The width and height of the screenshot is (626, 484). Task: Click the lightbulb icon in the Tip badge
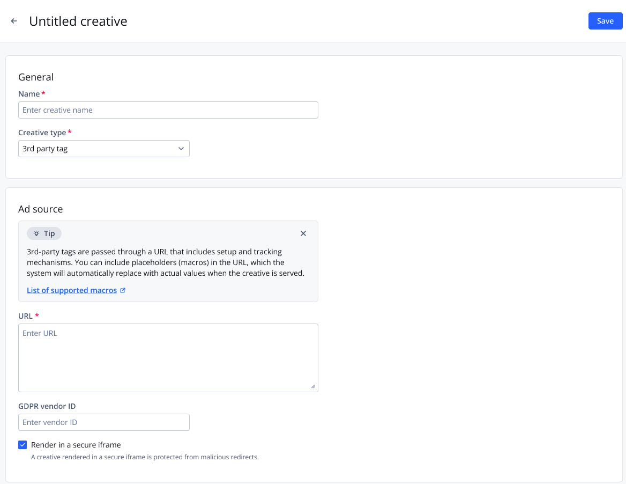point(35,233)
